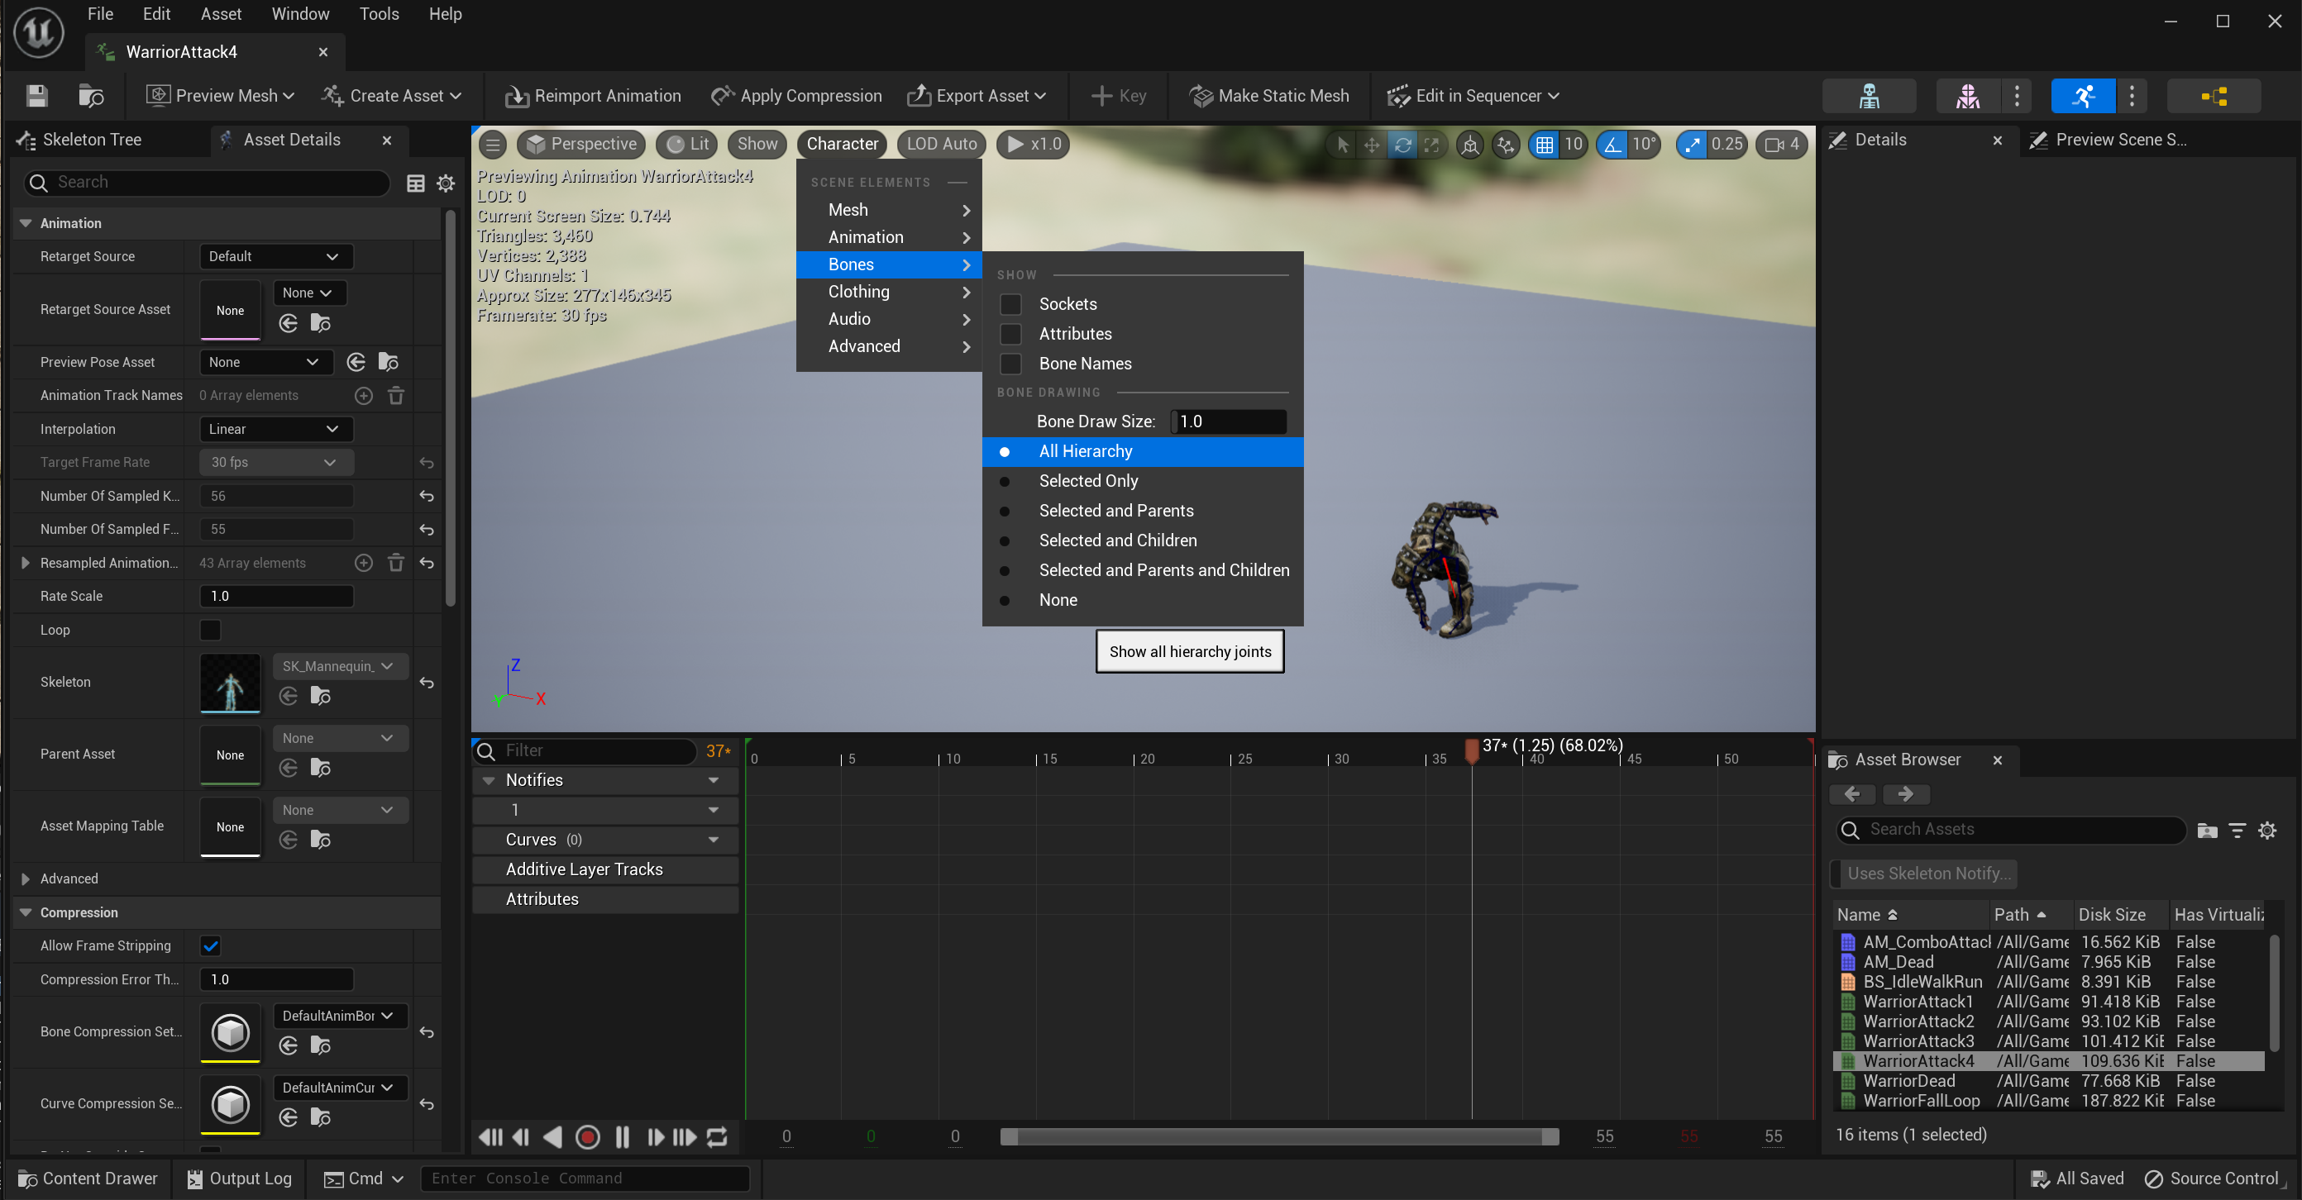Screen dimensions: 2302x1200
Task: Open Asset Details settings gear icon
Action: click(445, 183)
